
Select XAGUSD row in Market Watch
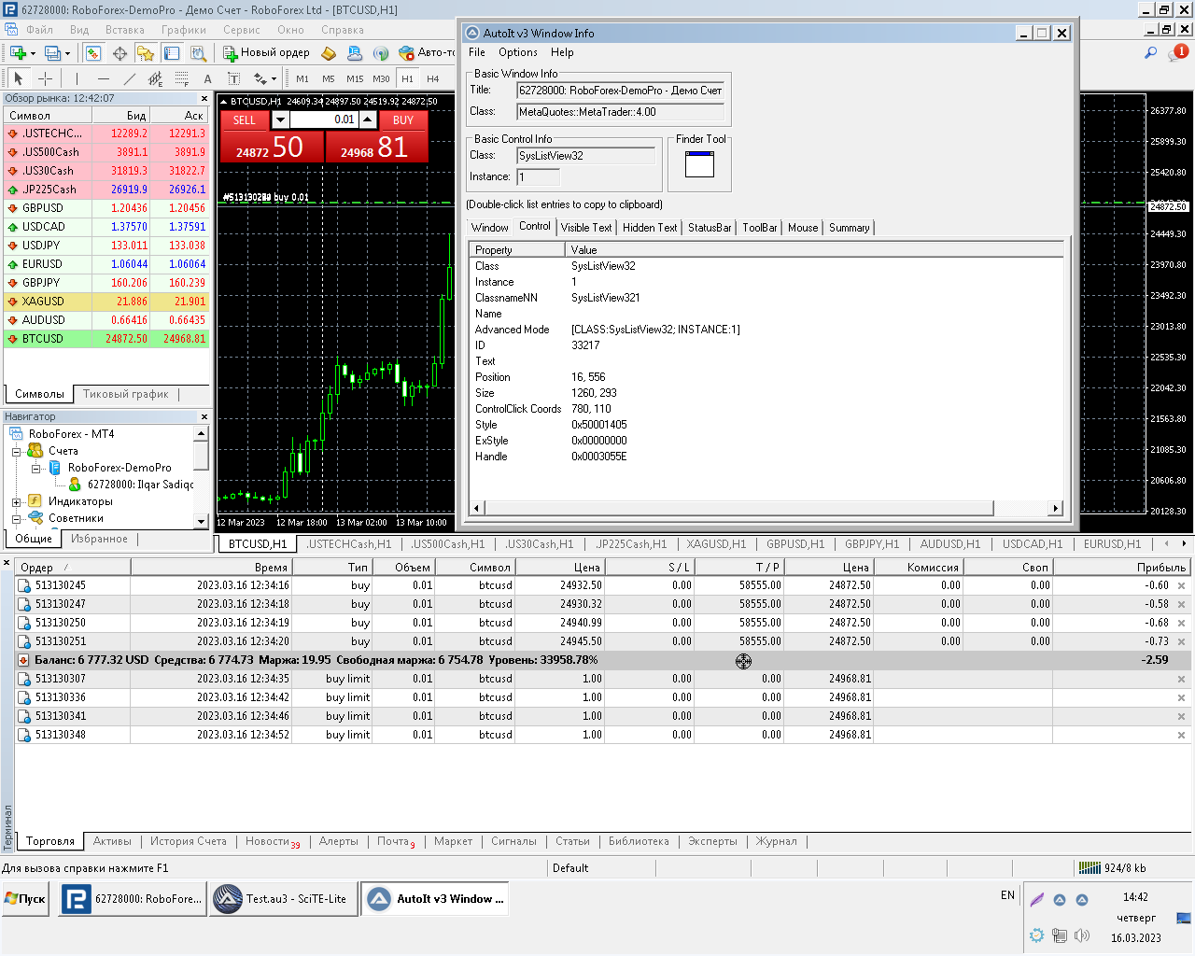coord(105,302)
